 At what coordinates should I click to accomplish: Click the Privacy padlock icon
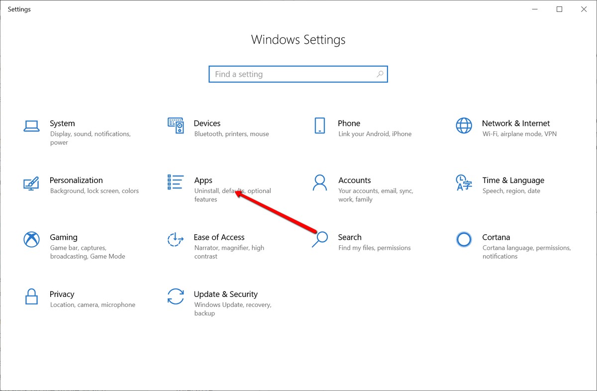tap(31, 296)
